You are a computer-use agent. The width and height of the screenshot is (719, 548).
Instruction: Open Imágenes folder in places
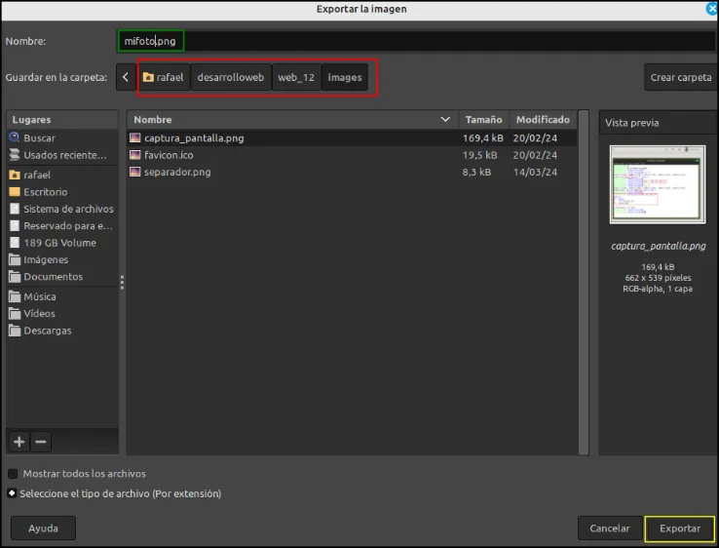point(62,259)
